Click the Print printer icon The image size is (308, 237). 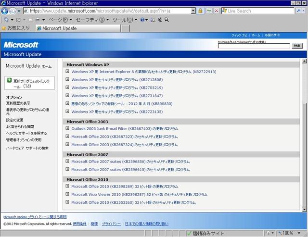click(x=38, y=20)
